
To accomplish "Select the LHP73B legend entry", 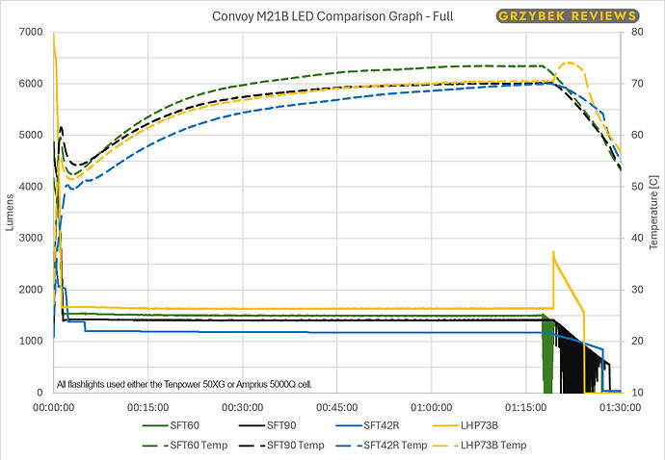I will point(465,425).
